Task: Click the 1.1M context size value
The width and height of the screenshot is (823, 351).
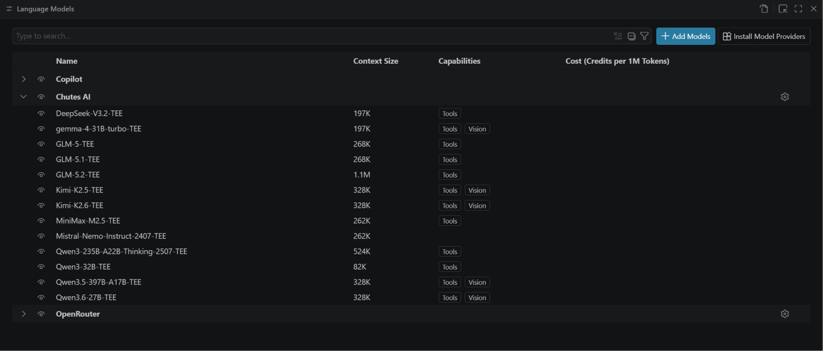Action: tap(362, 175)
